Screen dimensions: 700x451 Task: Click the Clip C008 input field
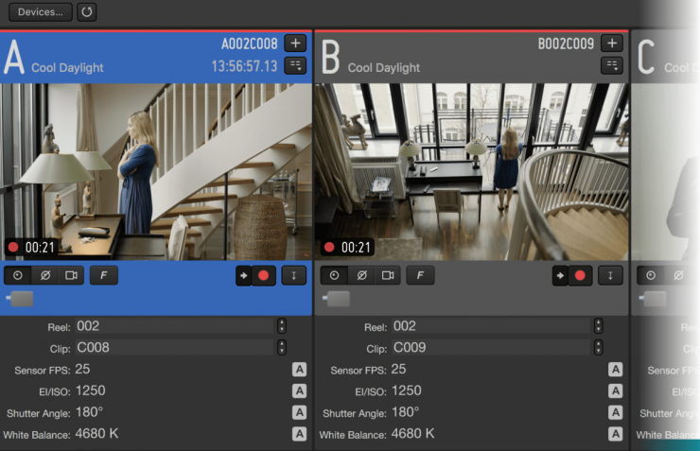click(174, 347)
